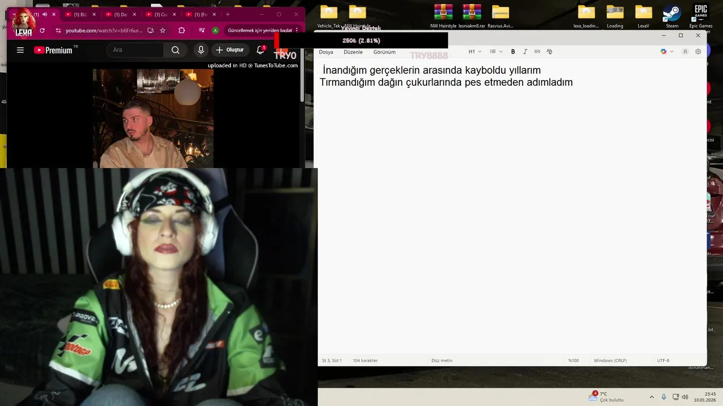The height and width of the screenshot is (406, 723).
Task: Open Notepad Görünüm menu
Action: (384, 52)
